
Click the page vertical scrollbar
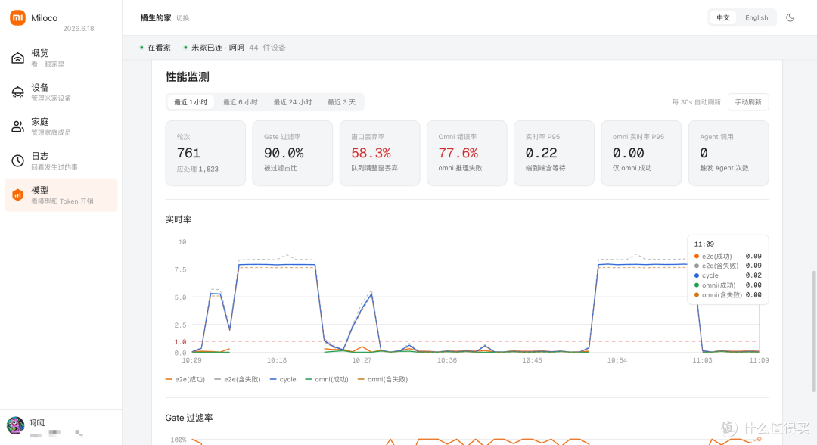pos(814,331)
